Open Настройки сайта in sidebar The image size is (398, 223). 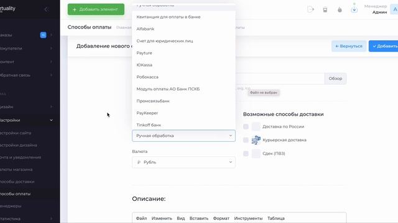click(x=16, y=133)
